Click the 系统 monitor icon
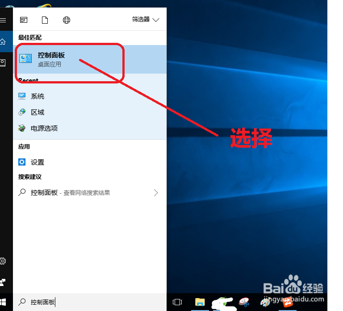Screen dimensions: 343x311 point(22,96)
